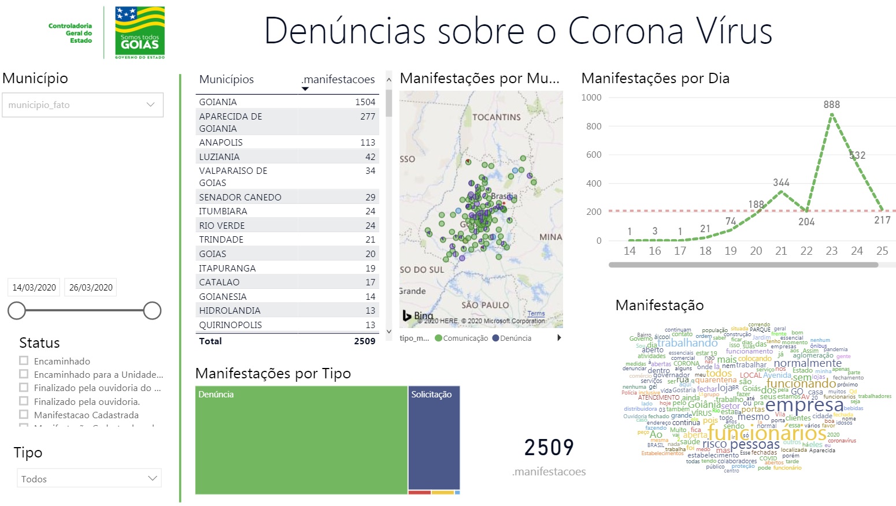Click the sort arrow under manifestacoes column
This screenshot has height=506, width=896.
(305, 89)
